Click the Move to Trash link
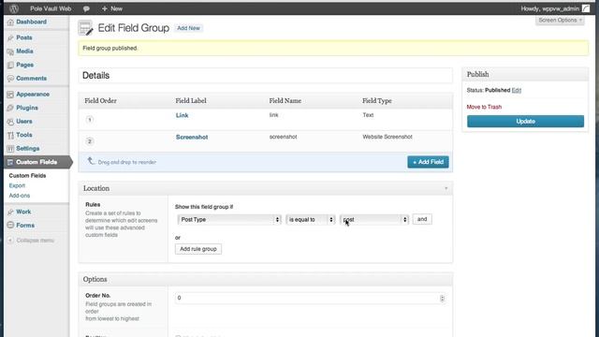Image resolution: width=599 pixels, height=337 pixels. (x=484, y=107)
